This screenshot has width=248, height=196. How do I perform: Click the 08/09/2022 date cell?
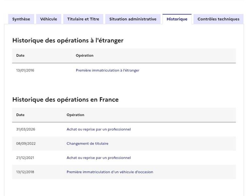tap(26, 143)
